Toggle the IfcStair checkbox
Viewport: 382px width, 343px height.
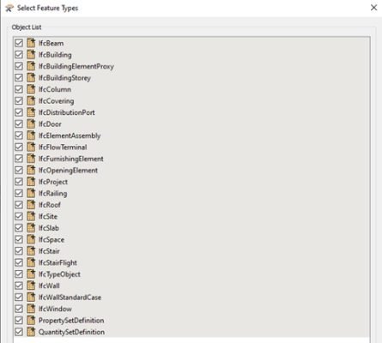[19, 251]
